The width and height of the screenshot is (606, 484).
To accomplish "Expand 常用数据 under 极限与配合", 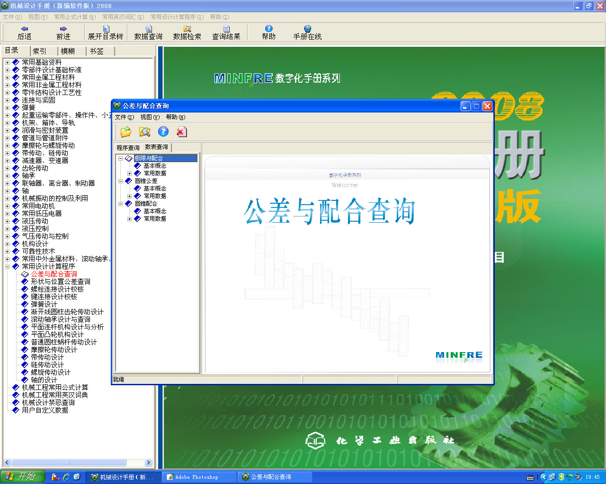I will pos(129,173).
